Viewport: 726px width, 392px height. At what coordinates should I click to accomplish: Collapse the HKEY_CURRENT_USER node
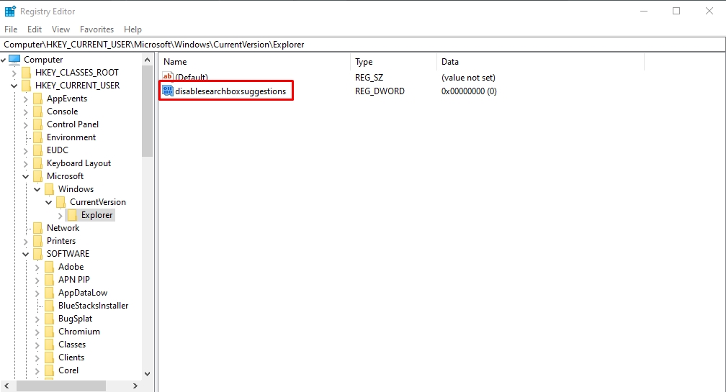click(x=14, y=86)
